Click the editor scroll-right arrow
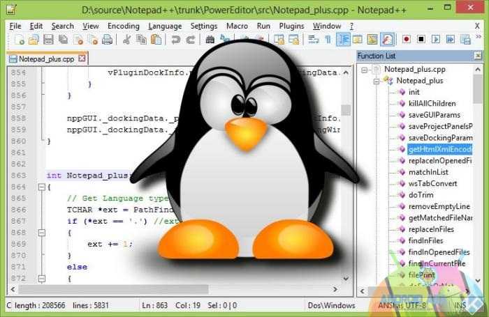Image resolution: width=489 pixels, height=317 pixels. (335, 289)
